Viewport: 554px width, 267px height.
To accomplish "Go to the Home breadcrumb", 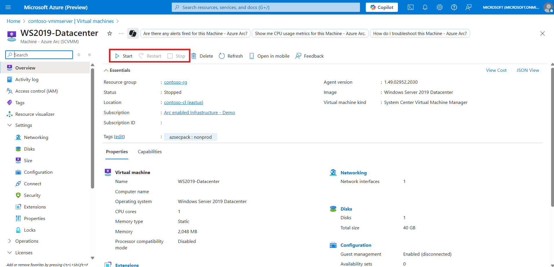I will (x=14, y=21).
